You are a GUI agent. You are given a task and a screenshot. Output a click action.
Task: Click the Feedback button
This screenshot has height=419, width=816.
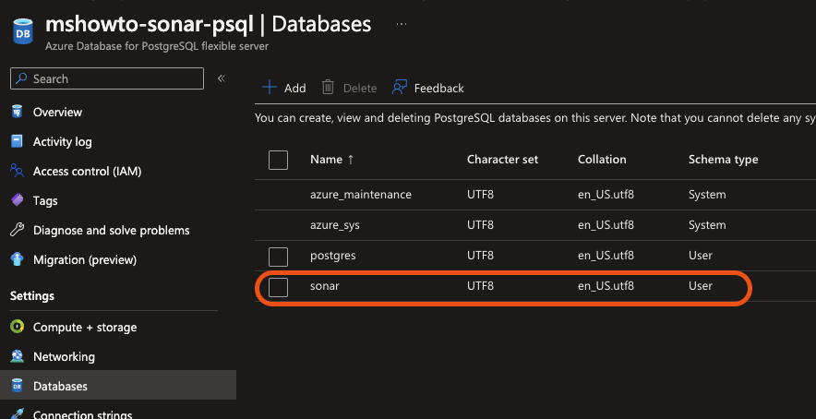pyautogui.click(x=428, y=88)
